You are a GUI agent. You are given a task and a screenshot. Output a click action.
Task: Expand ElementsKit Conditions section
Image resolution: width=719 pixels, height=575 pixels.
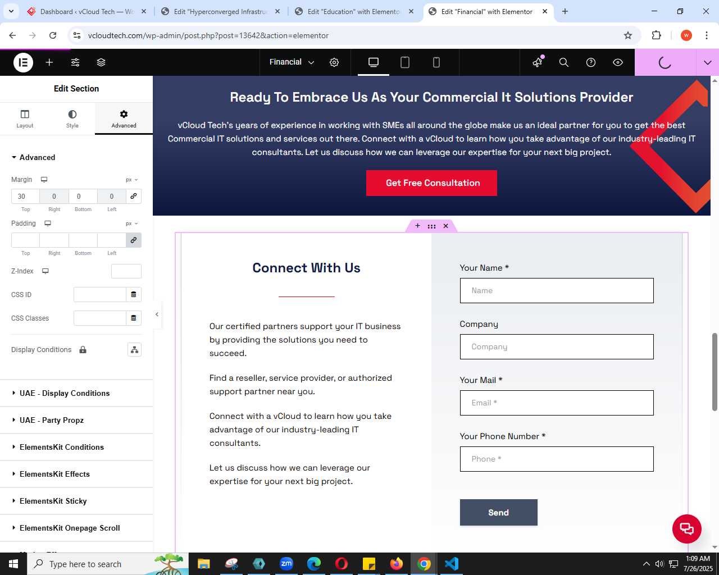click(x=76, y=447)
